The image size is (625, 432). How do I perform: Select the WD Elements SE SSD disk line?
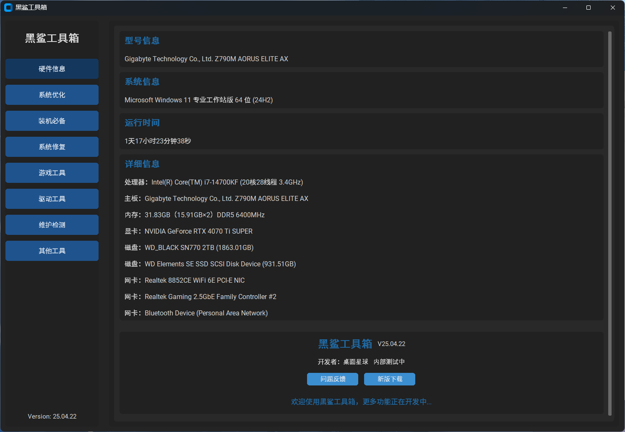[x=210, y=264]
